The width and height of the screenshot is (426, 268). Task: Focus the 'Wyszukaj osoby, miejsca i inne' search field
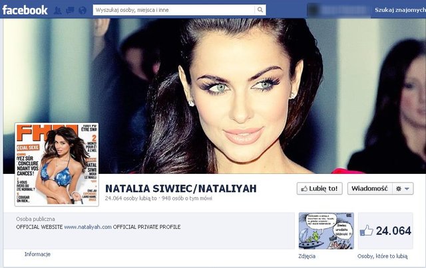(x=174, y=10)
